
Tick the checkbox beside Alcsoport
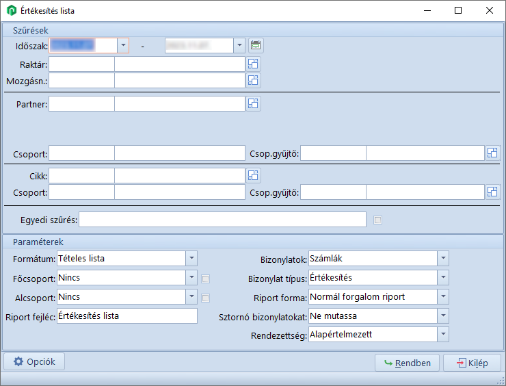coord(206,298)
